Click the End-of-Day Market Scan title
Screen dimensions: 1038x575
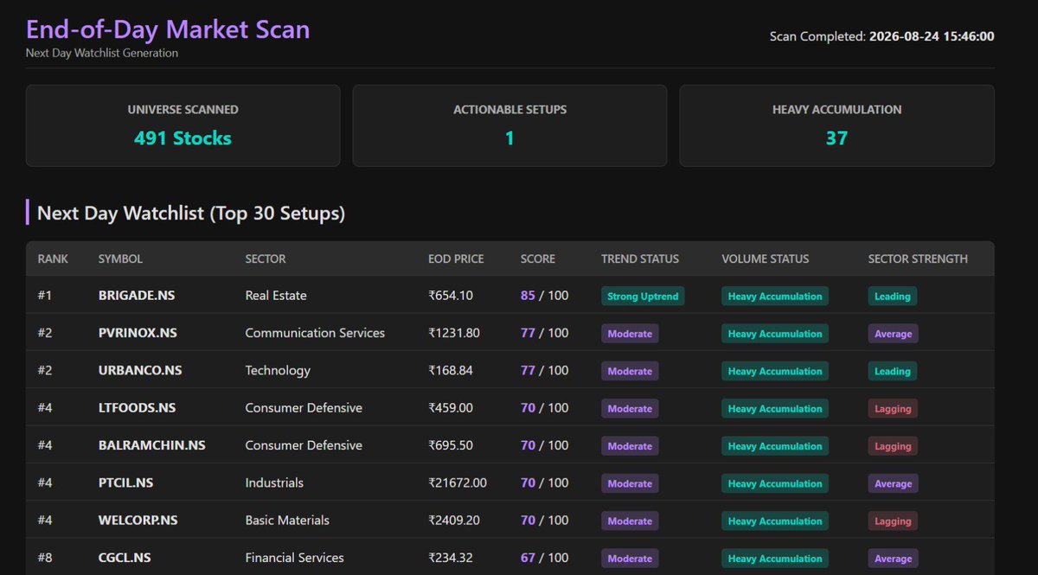[168, 29]
